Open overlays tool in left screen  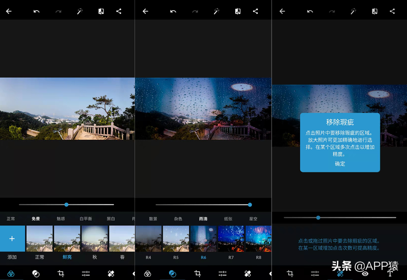click(36, 273)
